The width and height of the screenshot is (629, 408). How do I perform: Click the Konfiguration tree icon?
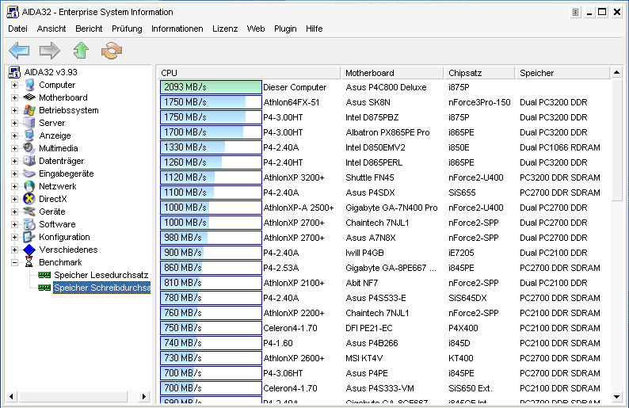pos(29,237)
